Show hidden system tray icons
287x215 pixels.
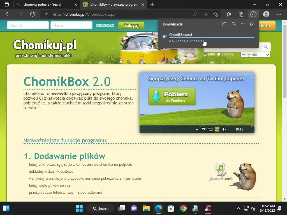(x=239, y=208)
